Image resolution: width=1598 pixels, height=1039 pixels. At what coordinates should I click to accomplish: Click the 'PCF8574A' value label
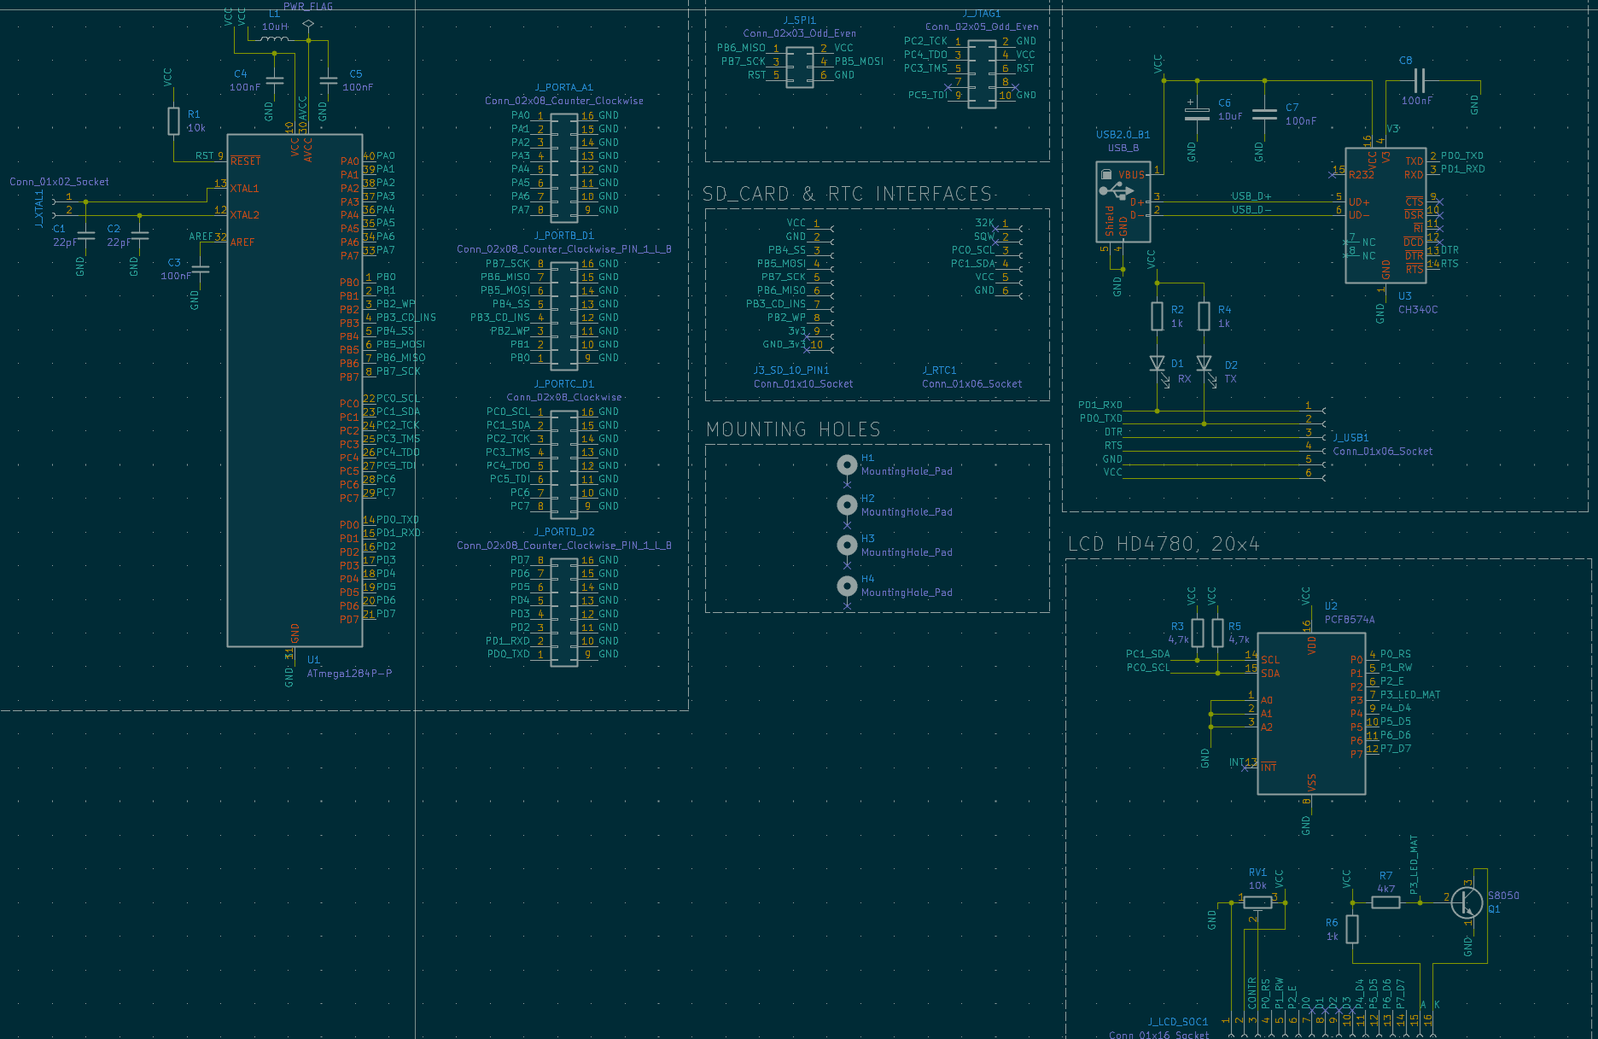tap(1350, 620)
